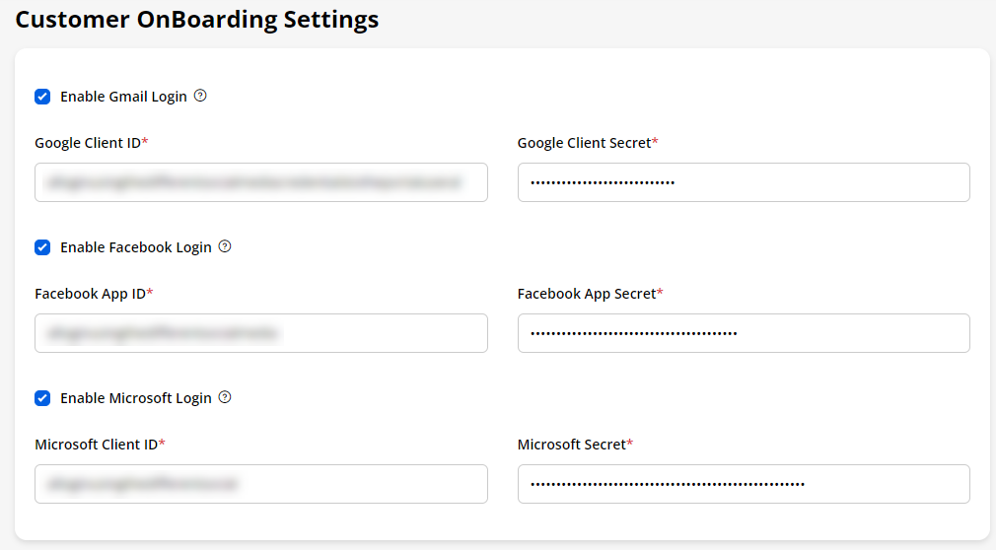This screenshot has width=996, height=550.
Task: Click the help icon beside Enable Gmail Login
Action: (200, 96)
